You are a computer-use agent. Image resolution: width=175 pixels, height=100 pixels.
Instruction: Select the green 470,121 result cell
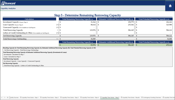[x=154, y=45]
